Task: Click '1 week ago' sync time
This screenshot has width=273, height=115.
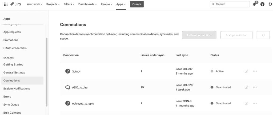Action: pyautogui.click(x=183, y=90)
